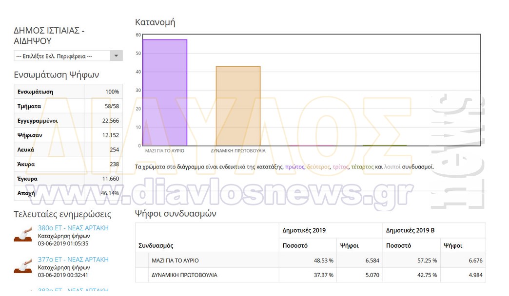Click the Δημοτικές 2019 Β column header

(410, 230)
